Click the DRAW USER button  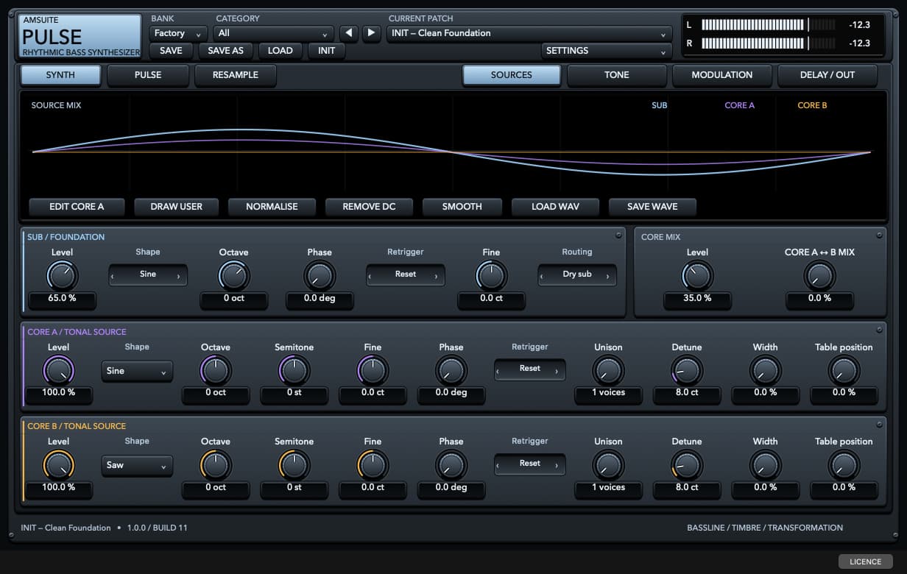[x=176, y=207]
